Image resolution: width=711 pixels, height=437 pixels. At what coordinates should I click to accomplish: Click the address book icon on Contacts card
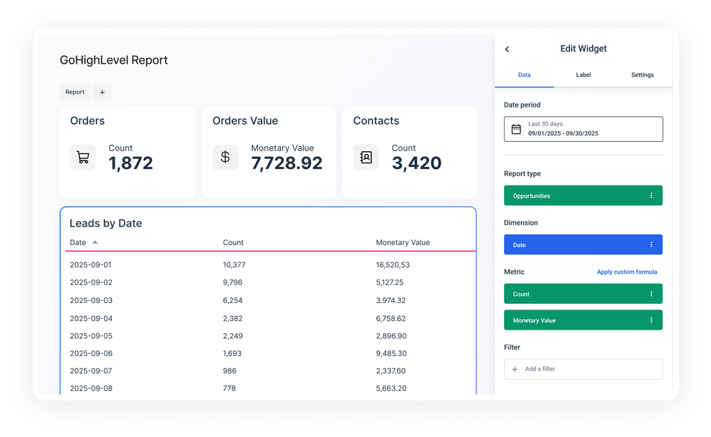[x=366, y=157]
